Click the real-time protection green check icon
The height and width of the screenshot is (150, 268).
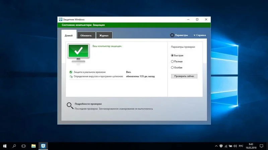click(71, 72)
